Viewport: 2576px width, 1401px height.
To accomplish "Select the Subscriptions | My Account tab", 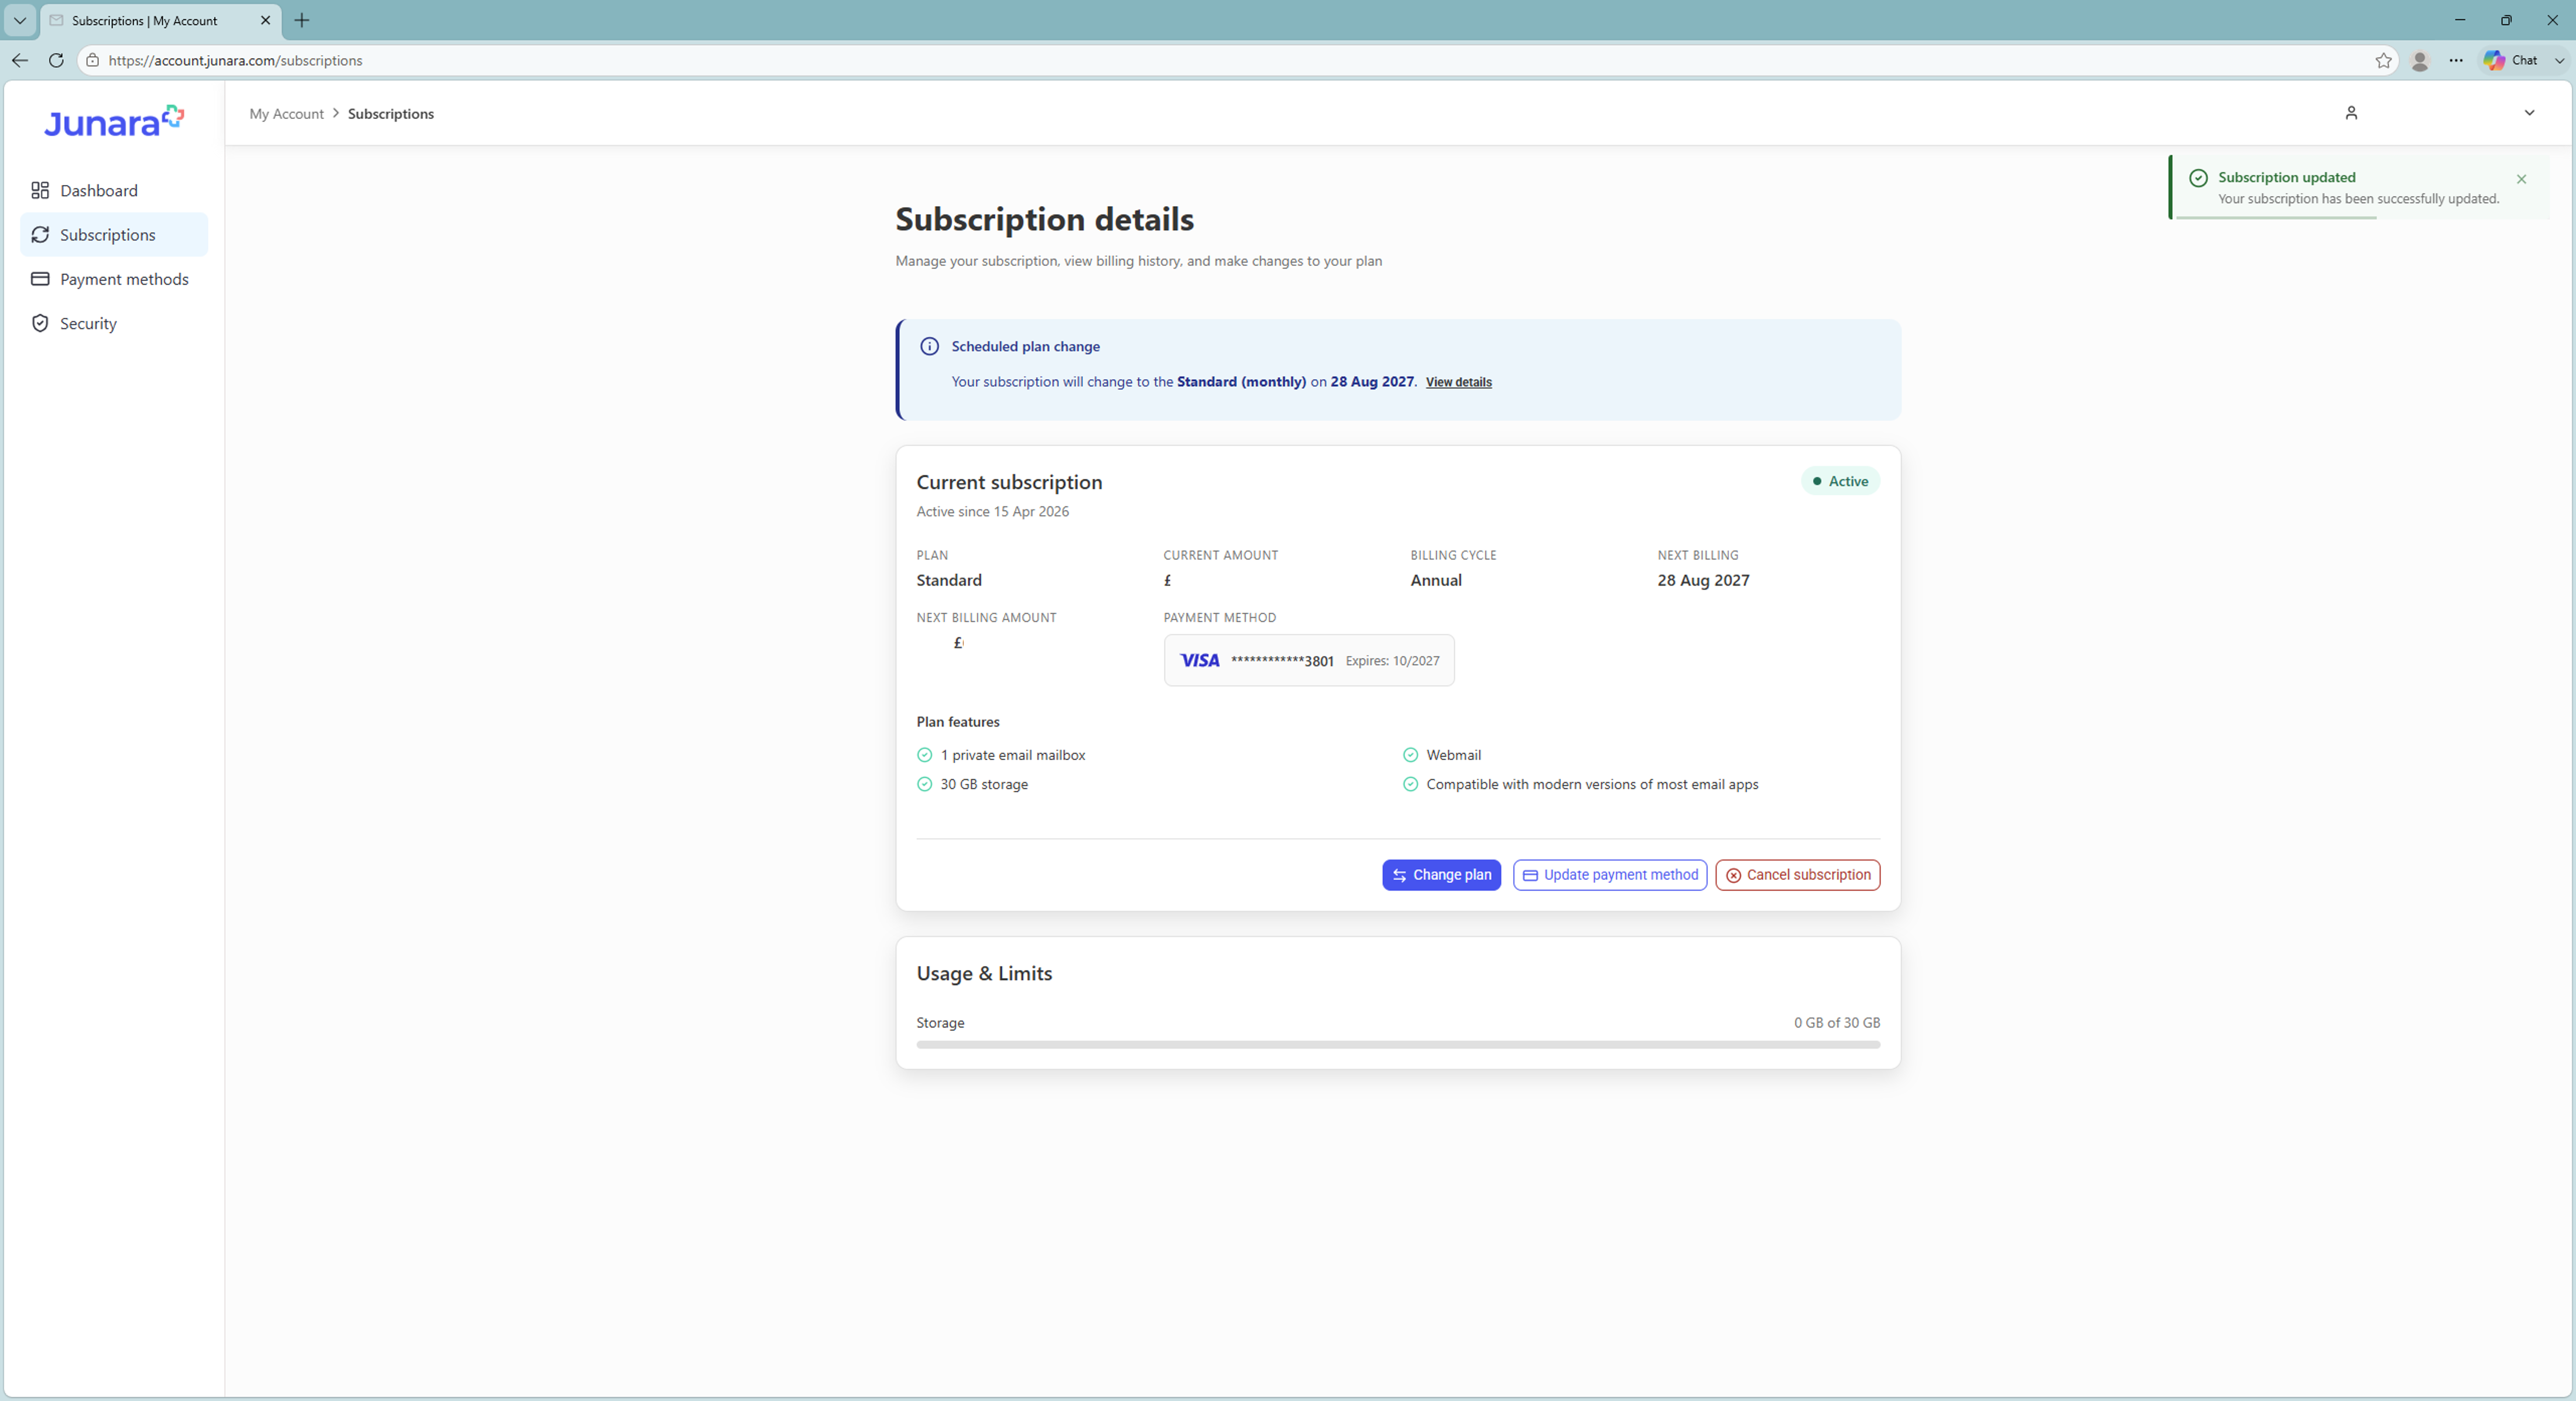I will coord(160,20).
